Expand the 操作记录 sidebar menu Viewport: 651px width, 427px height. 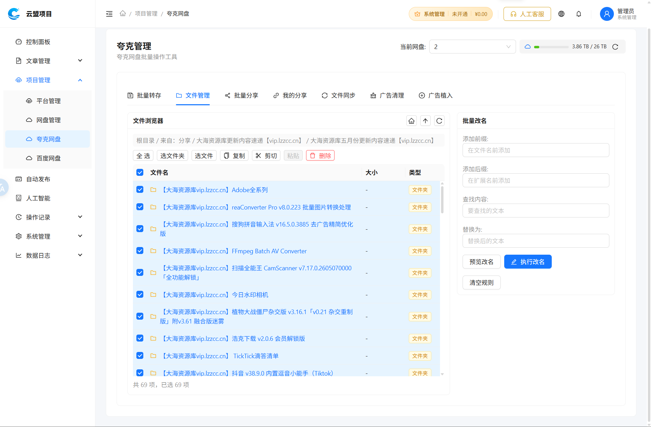click(x=48, y=217)
